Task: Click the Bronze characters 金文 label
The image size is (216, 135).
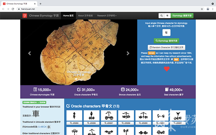Action: point(130,95)
